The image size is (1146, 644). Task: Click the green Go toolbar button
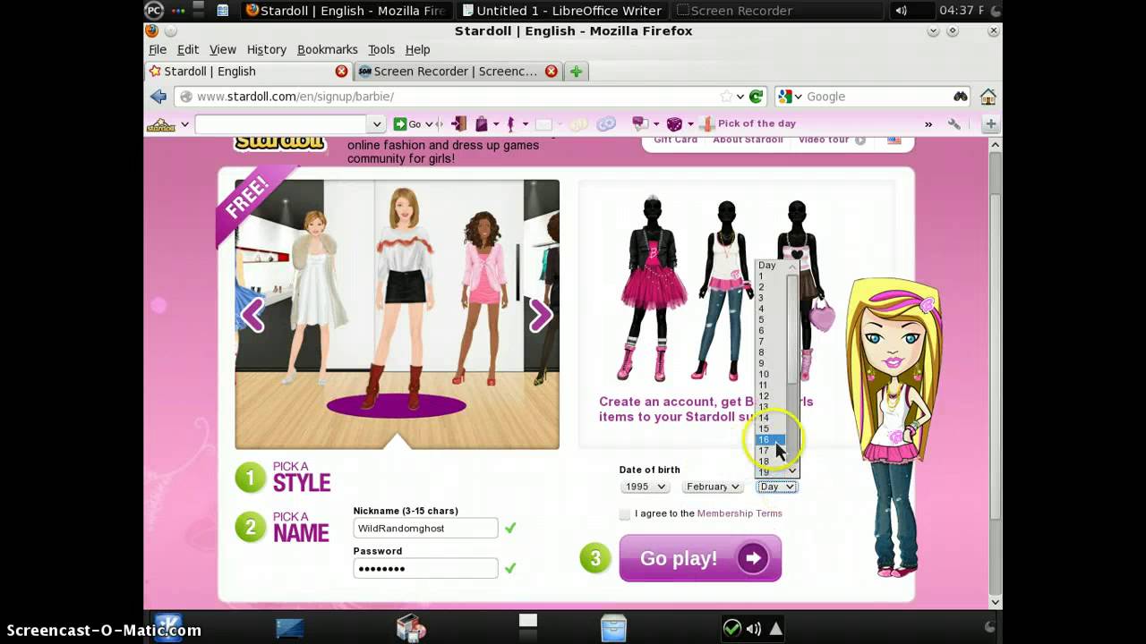[x=408, y=124]
